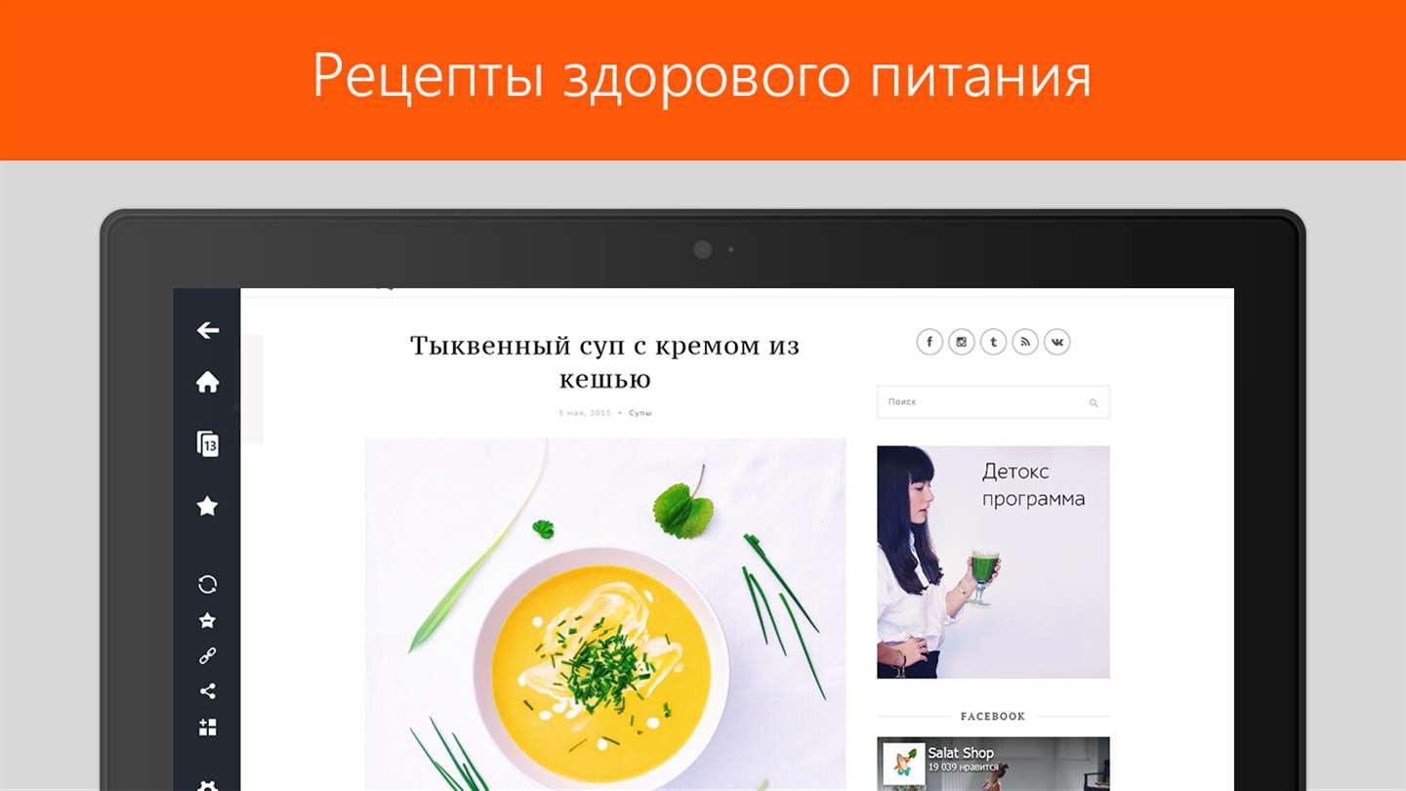
Task: Refresh the page with the circular arrows icon
Action: point(207,584)
